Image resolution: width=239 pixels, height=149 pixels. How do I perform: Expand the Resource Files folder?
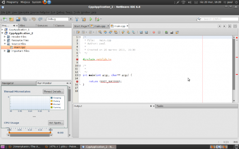point(5,40)
